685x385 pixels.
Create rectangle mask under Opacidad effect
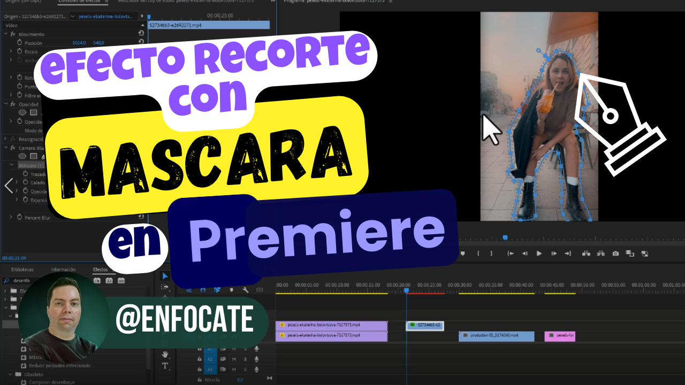pyautogui.click(x=33, y=113)
